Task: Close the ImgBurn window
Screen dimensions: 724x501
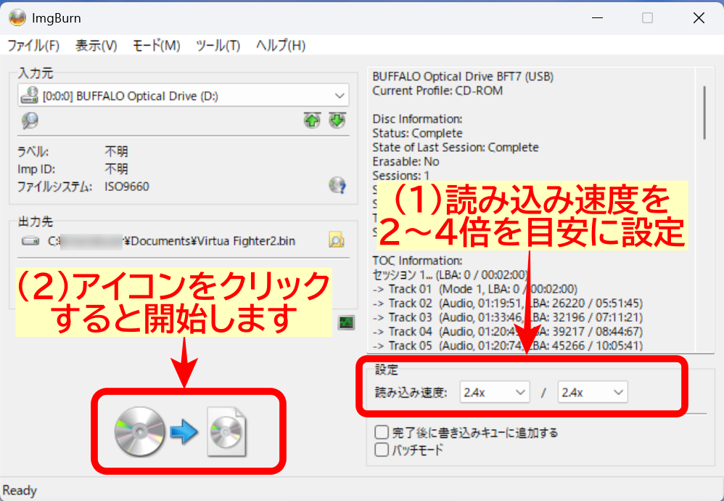Action: (699, 18)
